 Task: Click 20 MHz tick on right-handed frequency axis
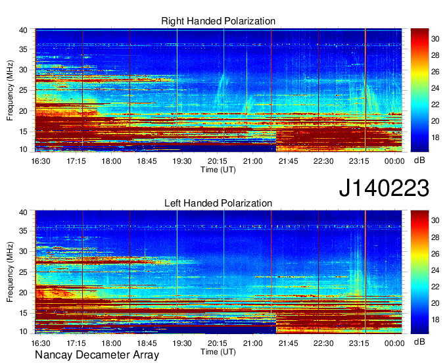pyautogui.click(x=23, y=111)
